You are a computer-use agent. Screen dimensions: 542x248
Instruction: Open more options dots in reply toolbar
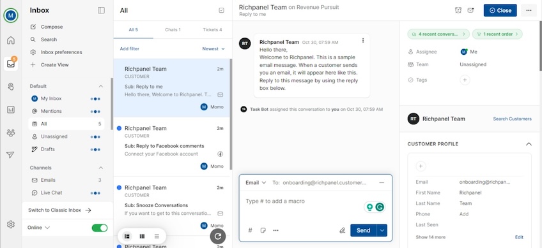[x=276, y=230]
